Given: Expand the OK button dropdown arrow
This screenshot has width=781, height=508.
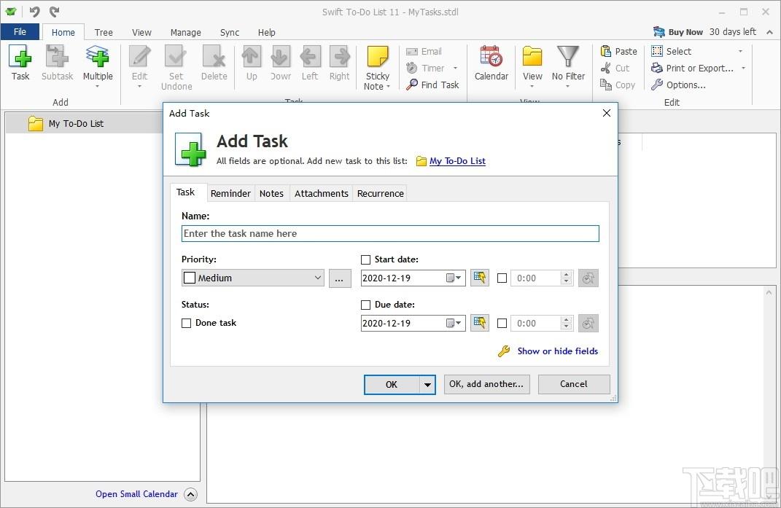Looking at the screenshot, I should click(427, 385).
